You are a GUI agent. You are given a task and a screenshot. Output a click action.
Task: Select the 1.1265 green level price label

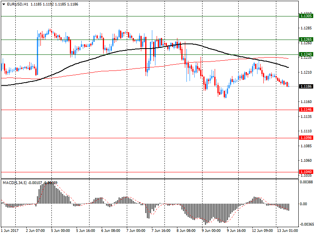(306, 40)
